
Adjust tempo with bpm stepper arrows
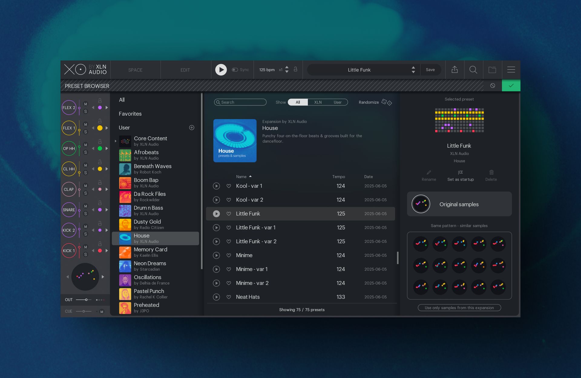(x=287, y=70)
